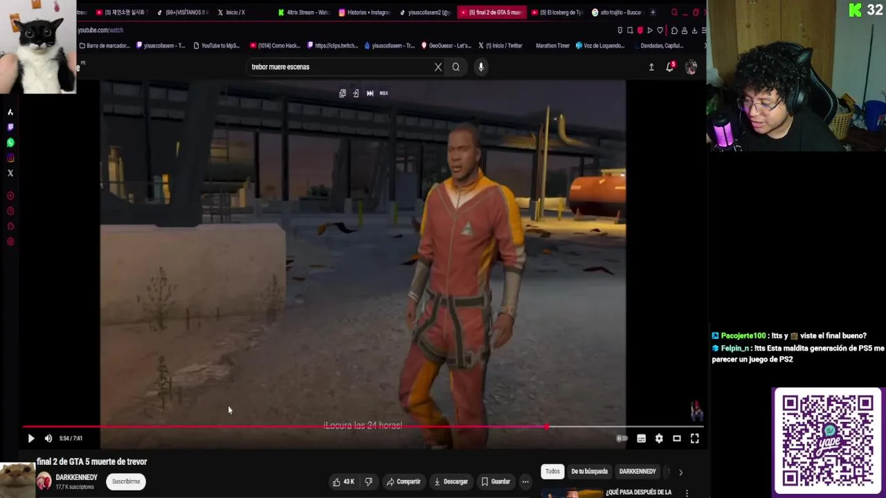Open browser profile person icon
The width and height of the screenshot is (886, 498).
685,30
